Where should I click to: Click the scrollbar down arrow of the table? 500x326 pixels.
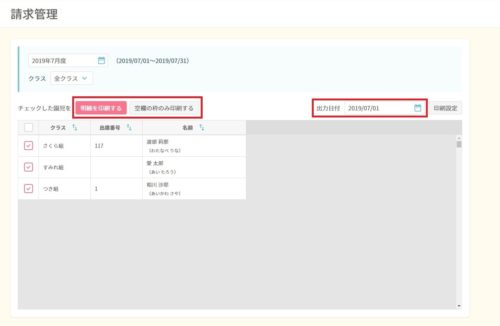tap(459, 306)
